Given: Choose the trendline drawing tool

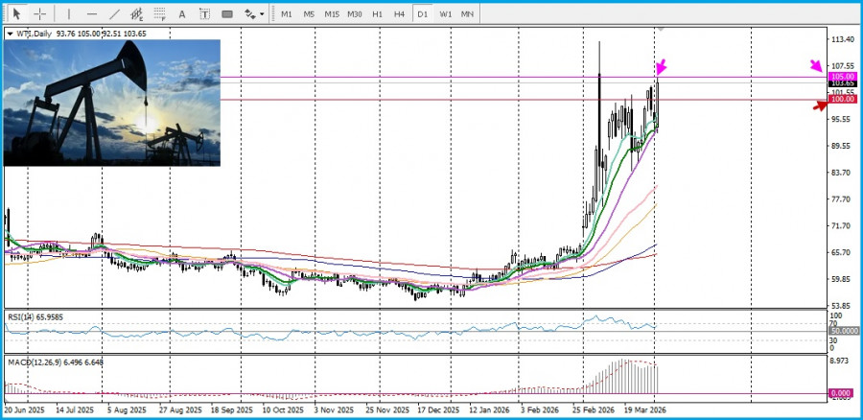Looking at the screenshot, I should [115, 14].
